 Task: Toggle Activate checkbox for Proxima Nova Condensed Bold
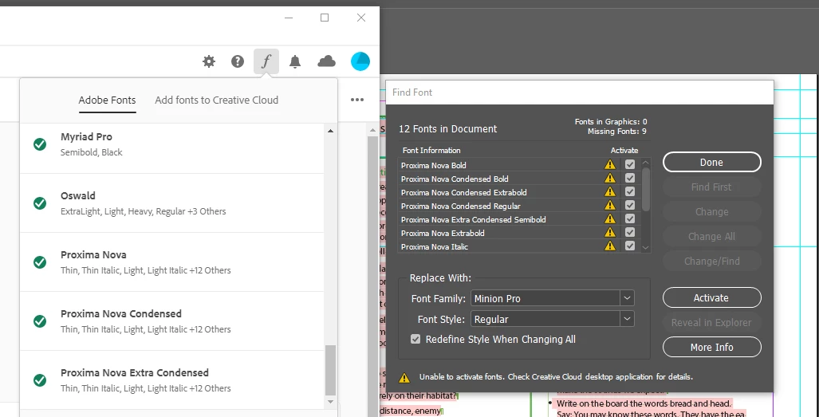click(x=630, y=178)
